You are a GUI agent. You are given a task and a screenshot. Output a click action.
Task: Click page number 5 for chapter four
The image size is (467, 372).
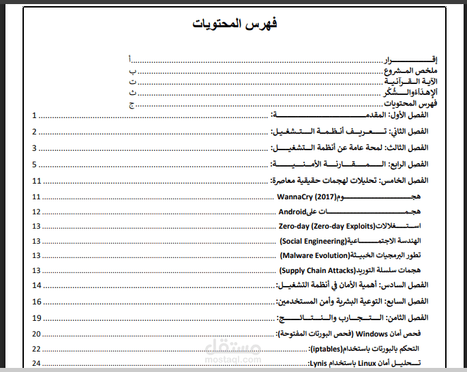coord(34,164)
